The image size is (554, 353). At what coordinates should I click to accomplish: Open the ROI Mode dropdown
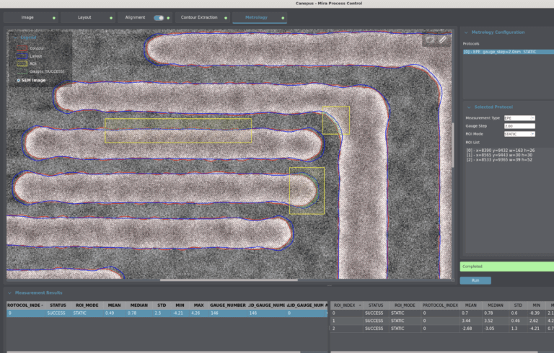coord(519,134)
